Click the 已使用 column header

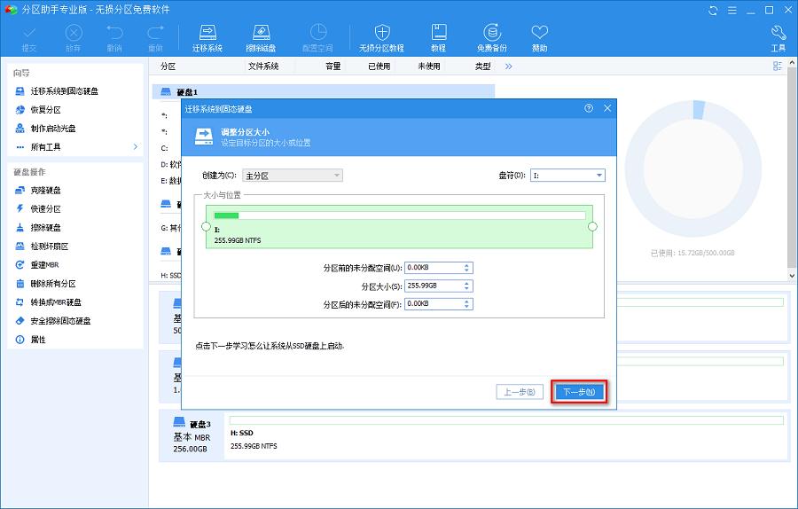[x=379, y=67]
